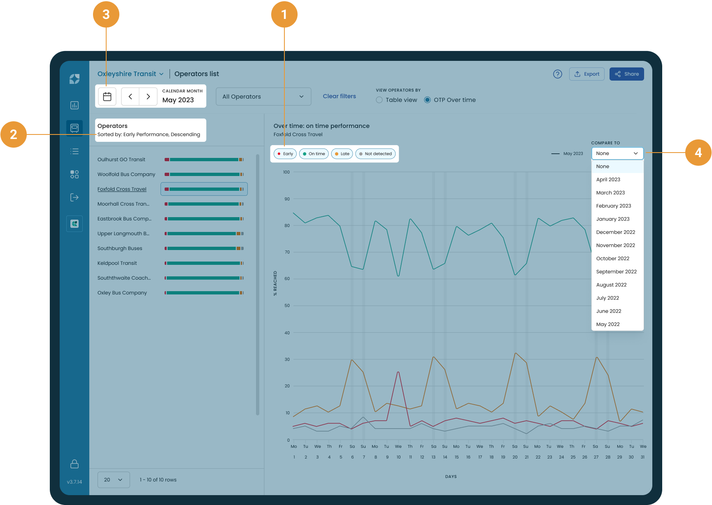The width and height of the screenshot is (712, 505).
Task: Choose May 2022 in compare list
Action: tap(617, 324)
